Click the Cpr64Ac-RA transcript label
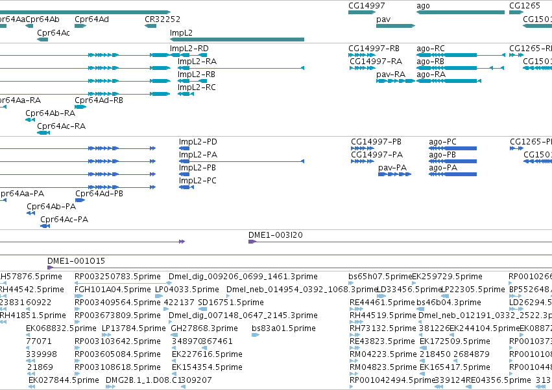552x390 pixels. (61, 126)
